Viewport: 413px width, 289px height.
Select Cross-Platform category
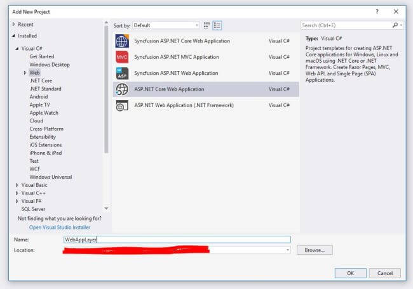[46, 129]
